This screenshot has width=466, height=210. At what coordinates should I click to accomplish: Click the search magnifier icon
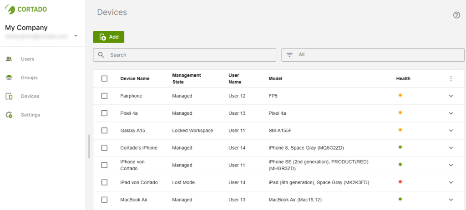coord(101,55)
